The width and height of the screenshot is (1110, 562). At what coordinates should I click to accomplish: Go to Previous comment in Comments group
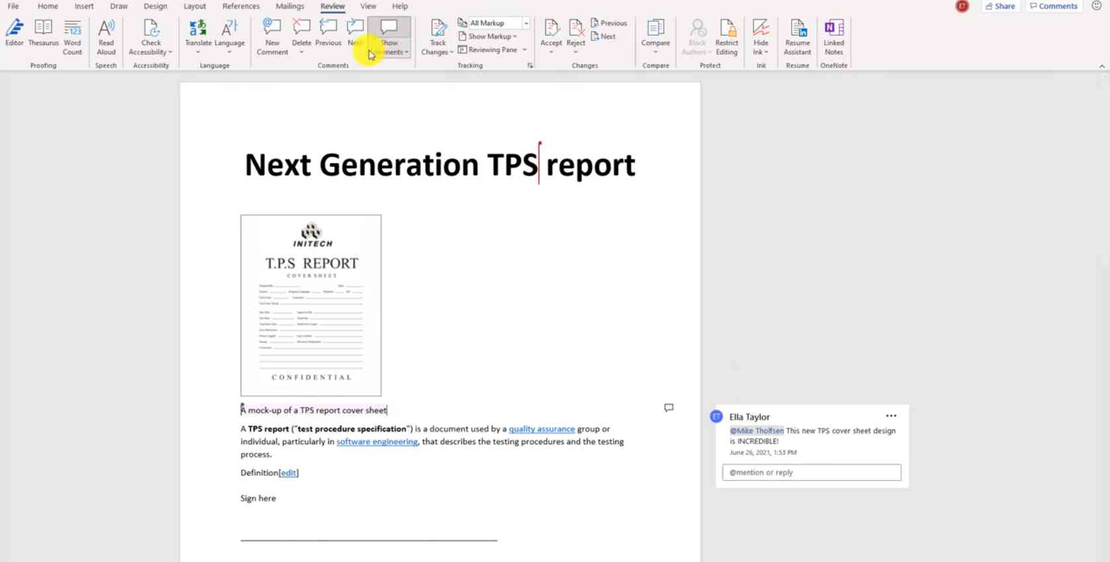pyautogui.click(x=328, y=33)
